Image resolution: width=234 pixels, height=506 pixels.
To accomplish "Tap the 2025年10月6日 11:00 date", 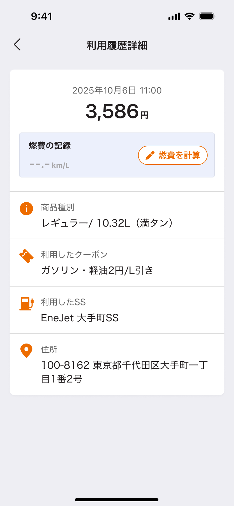I will tap(117, 90).
